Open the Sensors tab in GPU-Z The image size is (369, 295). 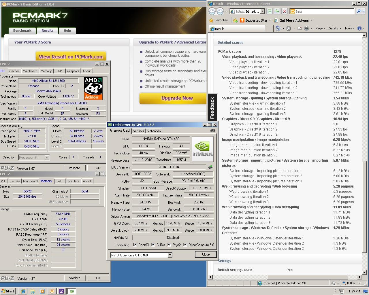(138, 131)
